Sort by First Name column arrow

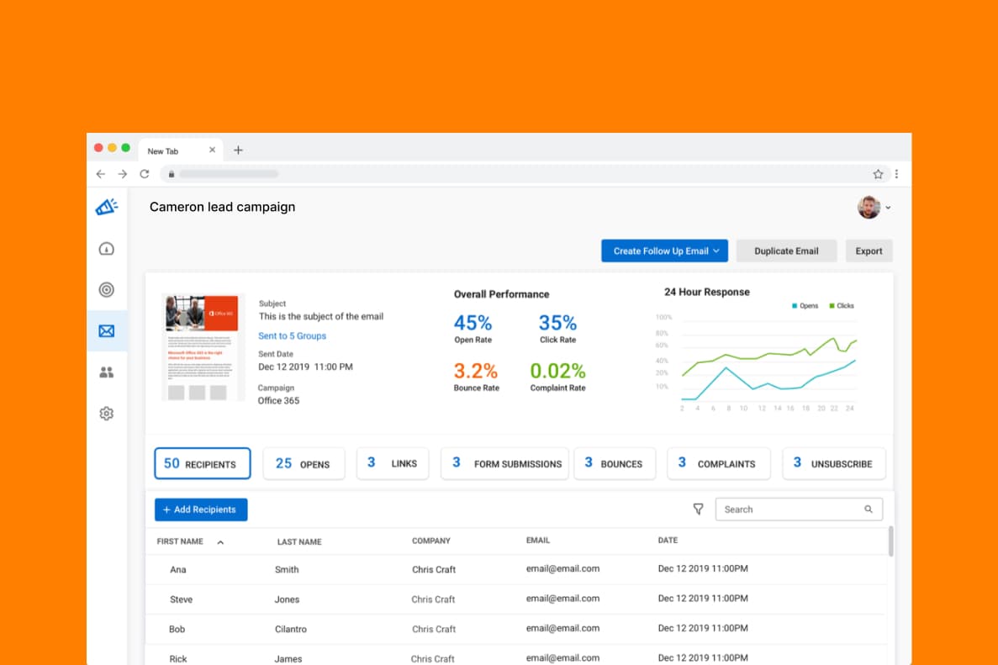click(220, 542)
